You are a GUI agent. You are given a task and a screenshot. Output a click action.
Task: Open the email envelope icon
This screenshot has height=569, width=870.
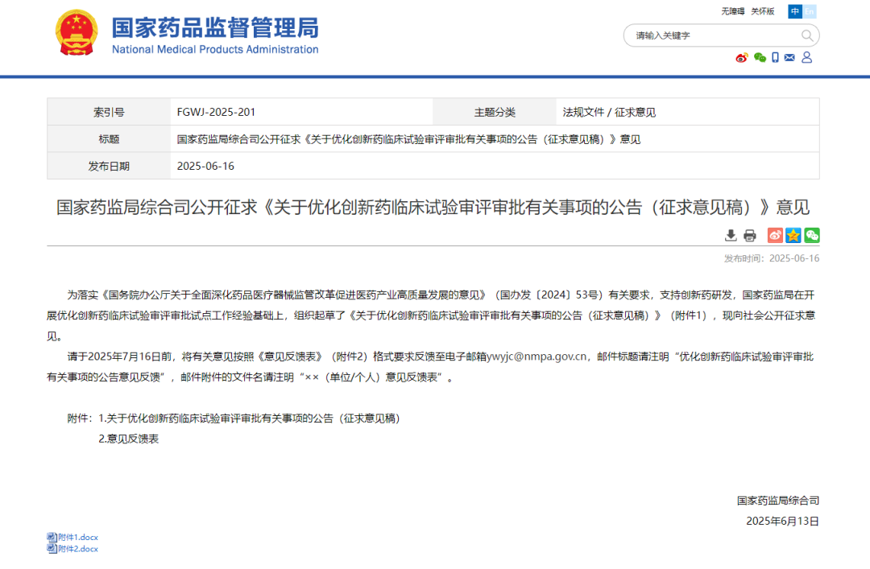[789, 58]
